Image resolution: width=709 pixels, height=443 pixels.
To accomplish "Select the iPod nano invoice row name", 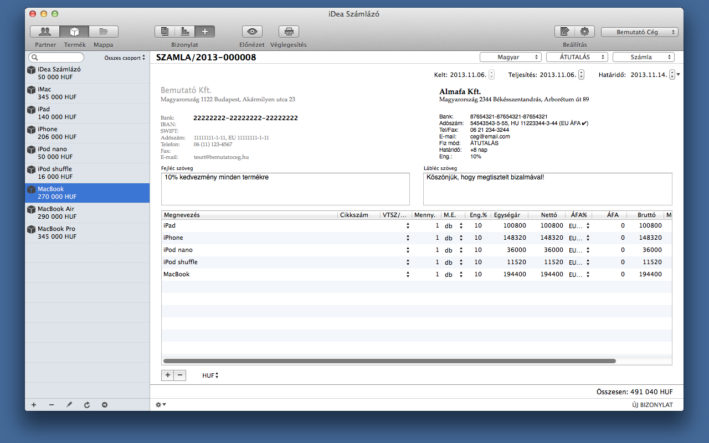I will [x=178, y=250].
